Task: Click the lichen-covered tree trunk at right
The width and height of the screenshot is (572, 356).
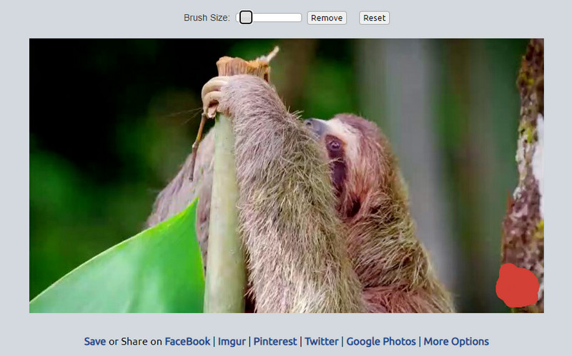Action: [524, 178]
